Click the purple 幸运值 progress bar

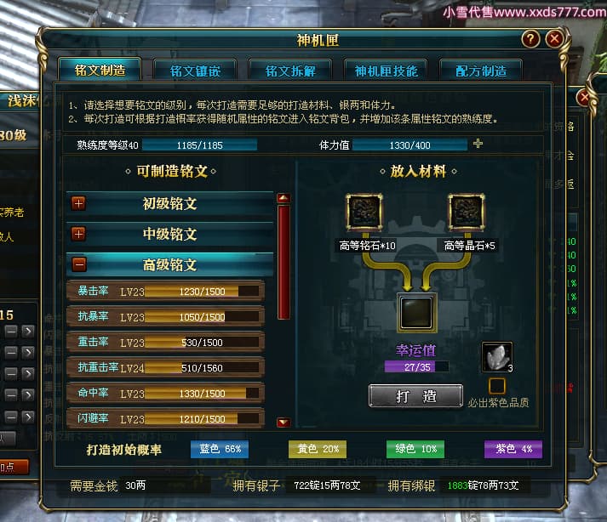[417, 367]
